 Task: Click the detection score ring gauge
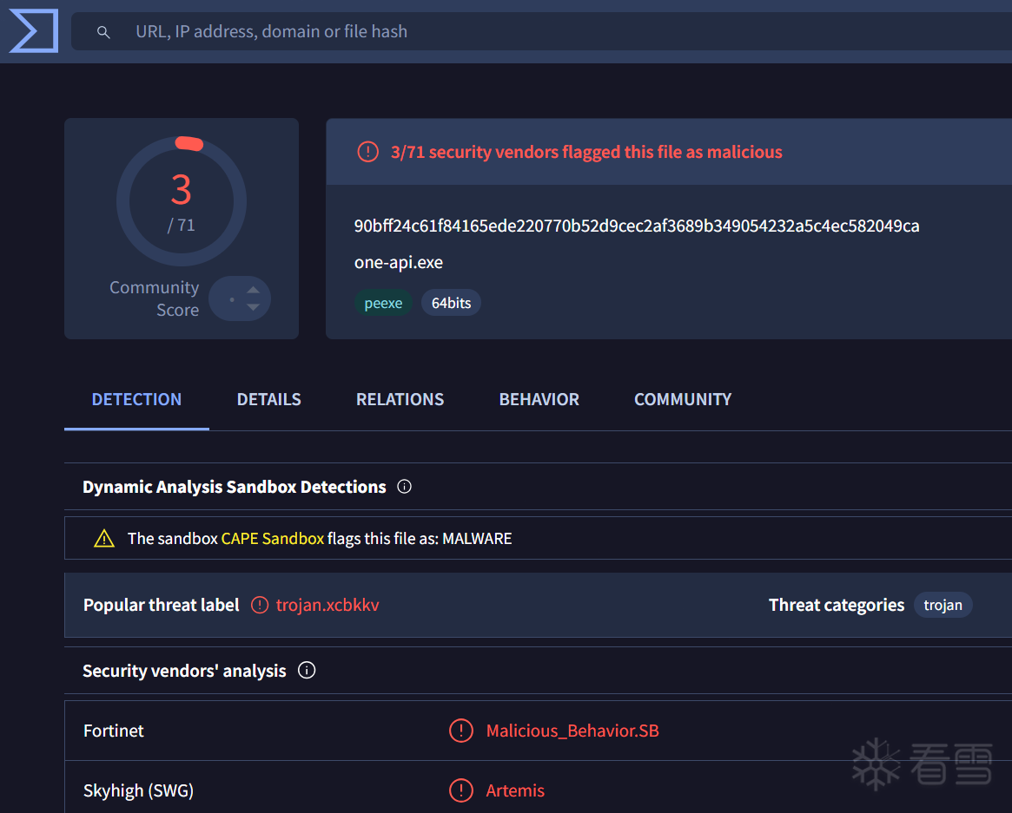(x=182, y=200)
